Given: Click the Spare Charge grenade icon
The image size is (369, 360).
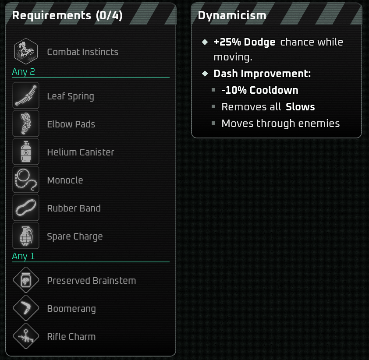Looking at the screenshot, I should point(26,236).
